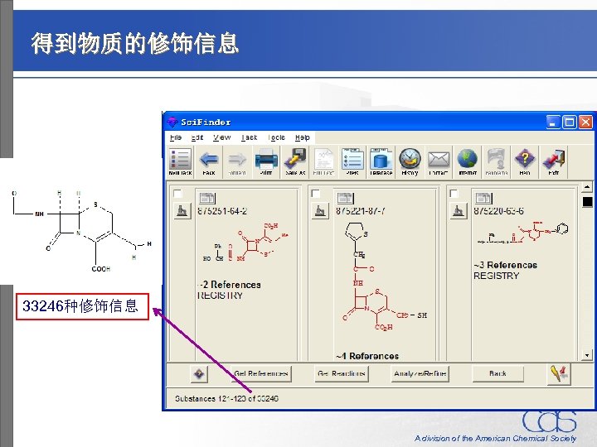The image size is (597, 447).
Task: Open the microscope icon for 875221-87-7
Action: tap(320, 210)
